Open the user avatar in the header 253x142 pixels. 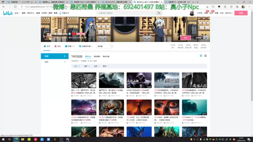point(192,13)
